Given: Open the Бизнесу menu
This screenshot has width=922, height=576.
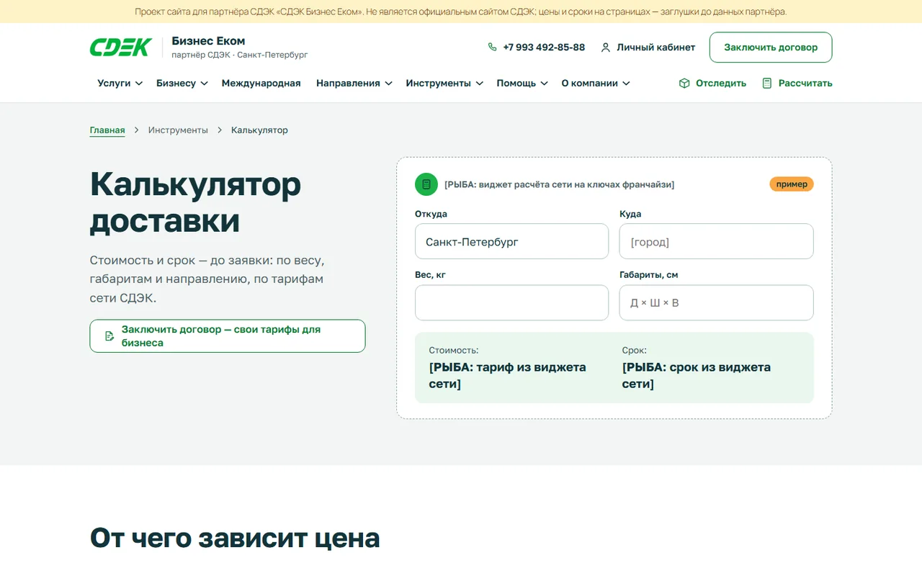Looking at the screenshot, I should (x=182, y=84).
